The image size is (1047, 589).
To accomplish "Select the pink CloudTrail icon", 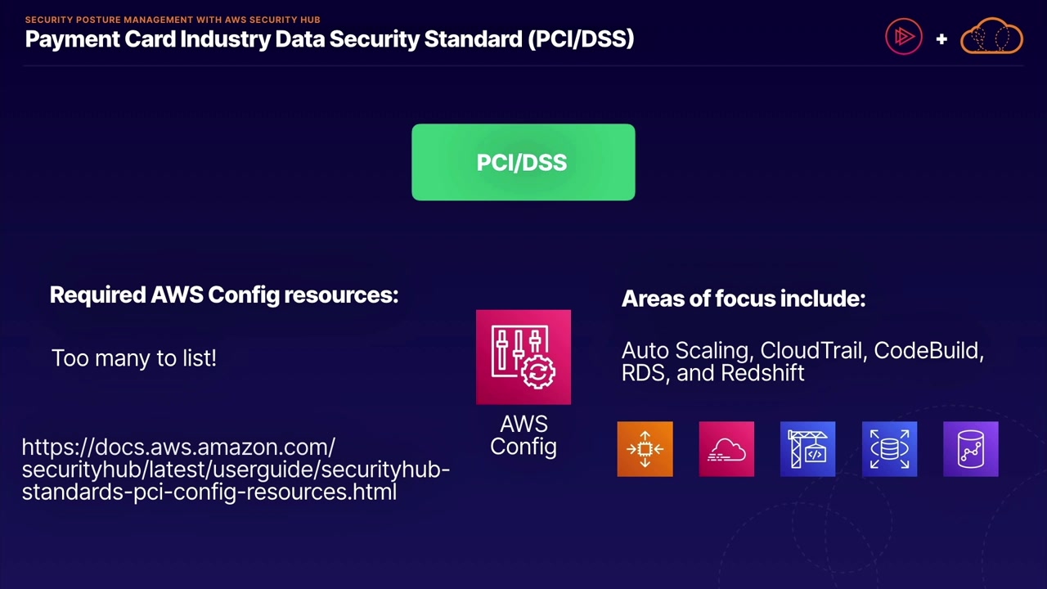I will [x=726, y=449].
